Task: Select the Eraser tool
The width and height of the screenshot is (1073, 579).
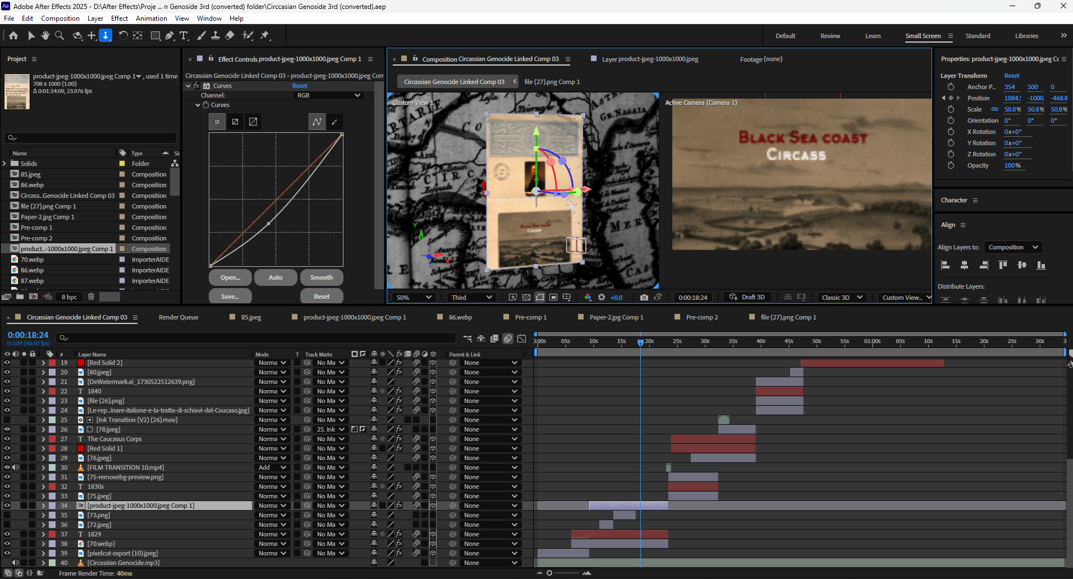Action: [230, 35]
